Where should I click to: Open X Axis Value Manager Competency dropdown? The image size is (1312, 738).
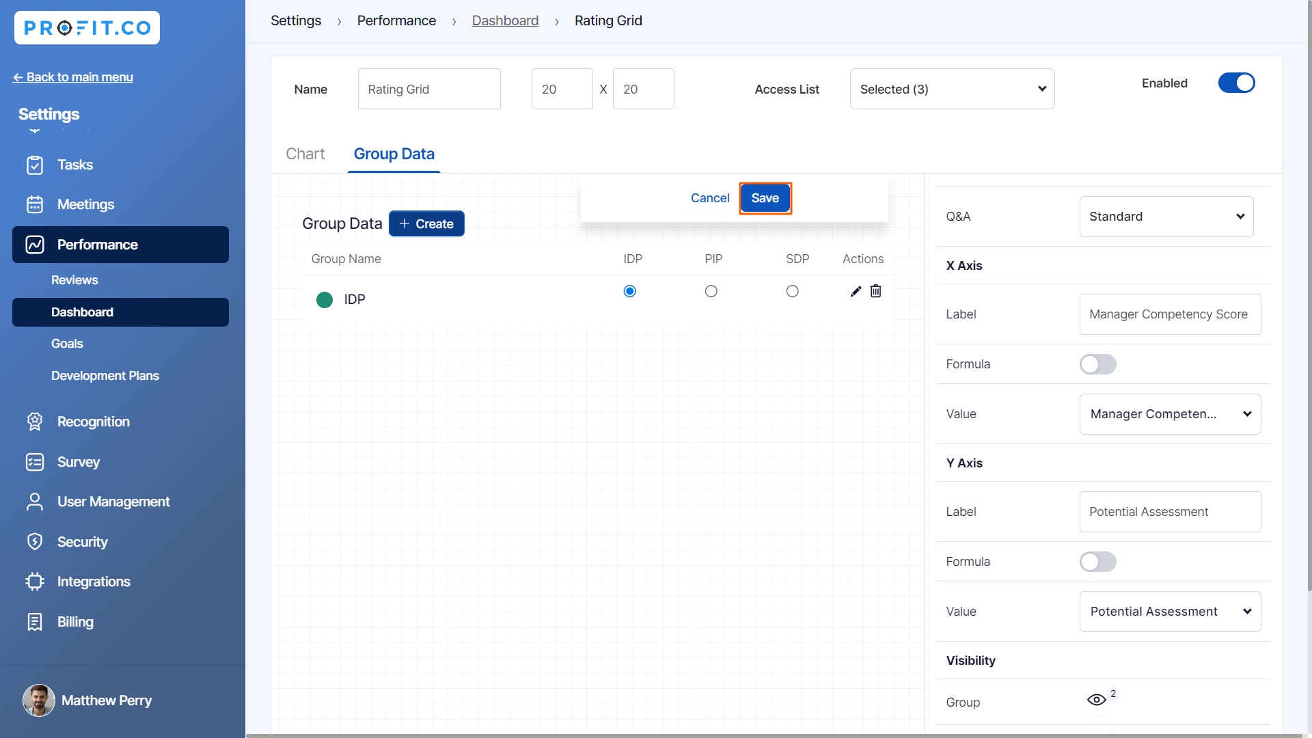[x=1171, y=414]
